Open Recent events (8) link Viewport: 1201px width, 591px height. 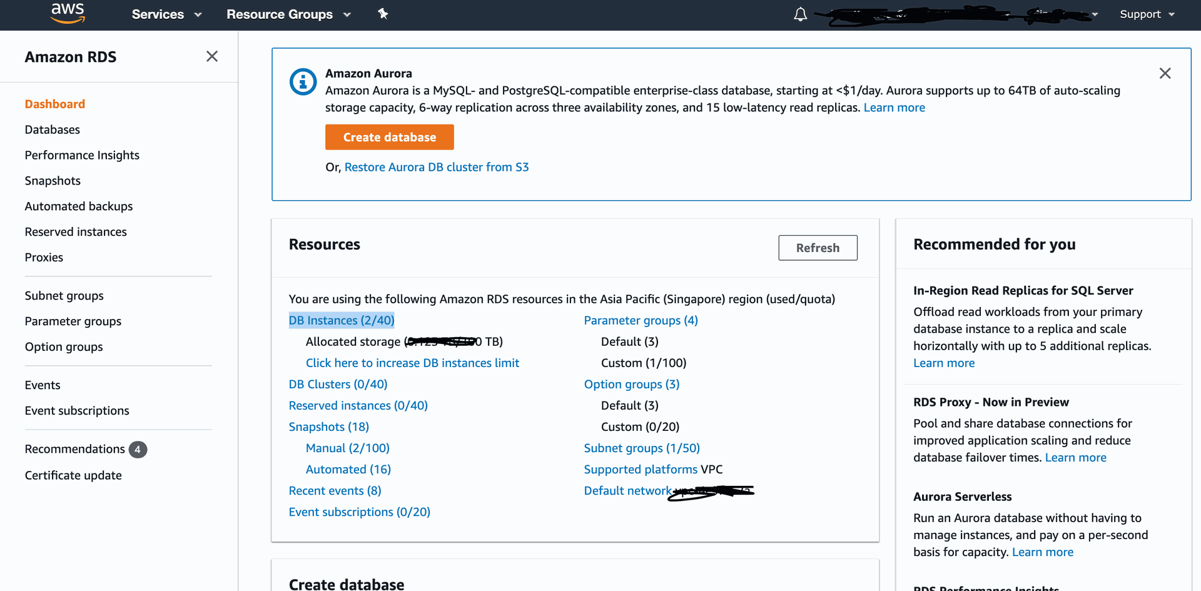coord(335,490)
